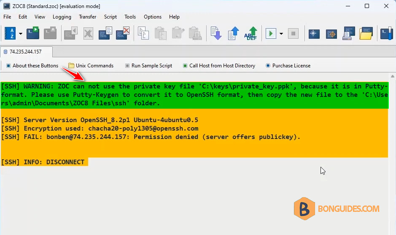Screen dimensions: 396x235
Task: Click the greyed-out cancel X icon
Action: [89, 33]
